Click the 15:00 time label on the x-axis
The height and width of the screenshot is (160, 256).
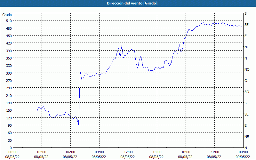tap(156, 152)
